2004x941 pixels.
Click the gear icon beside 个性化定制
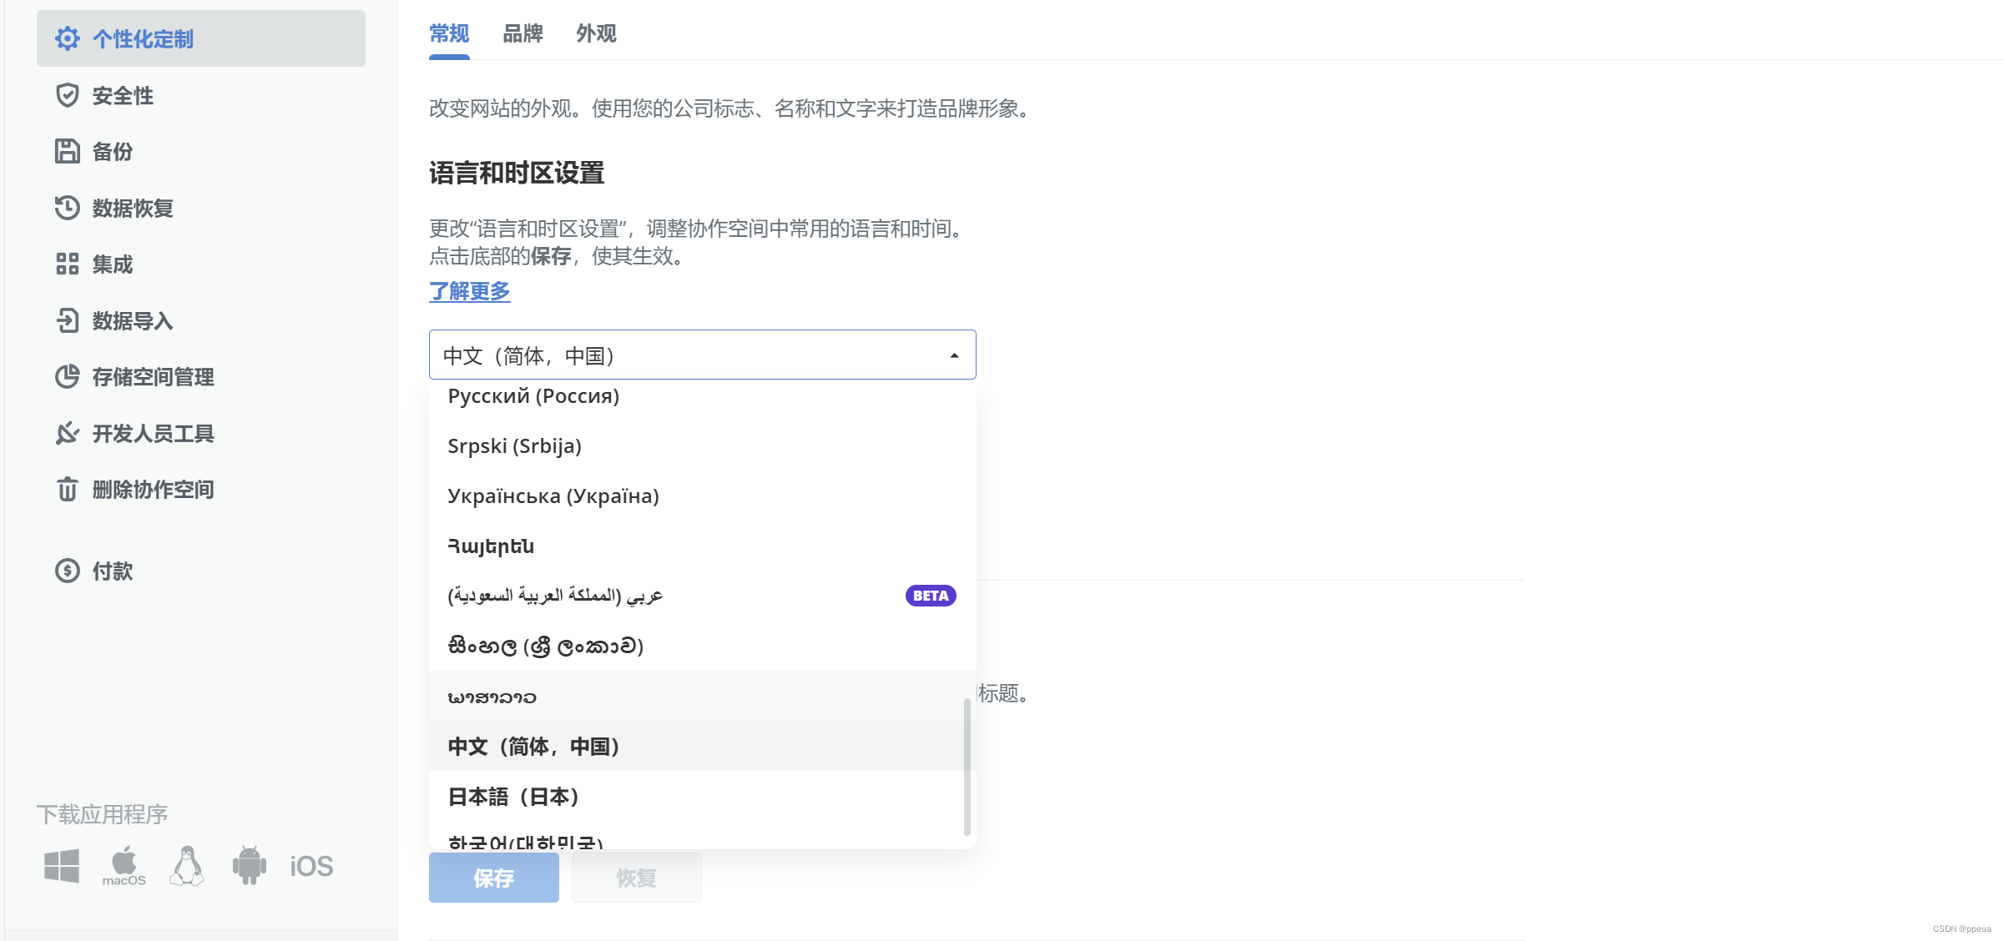coord(67,38)
